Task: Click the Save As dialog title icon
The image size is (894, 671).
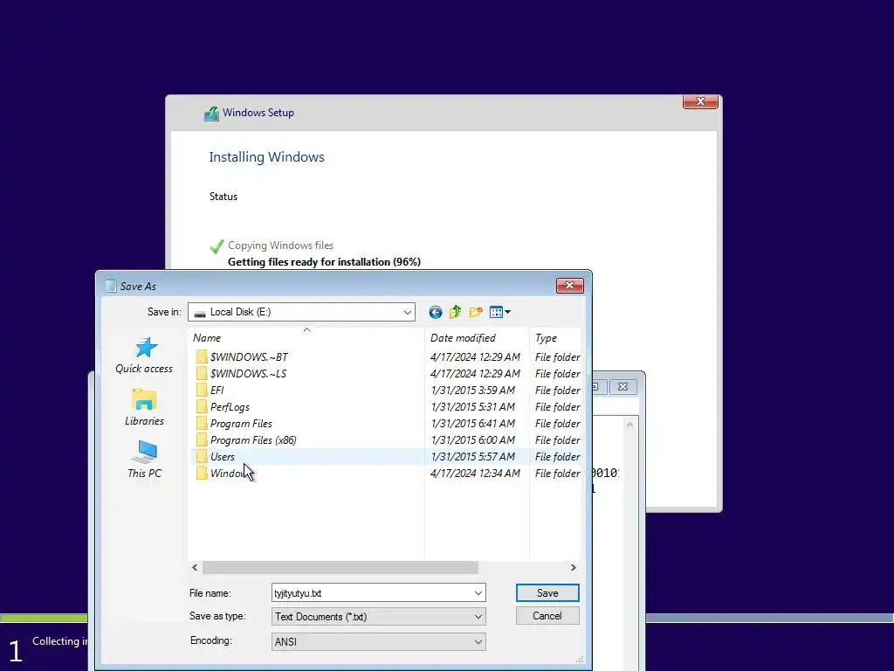Action: (111, 286)
